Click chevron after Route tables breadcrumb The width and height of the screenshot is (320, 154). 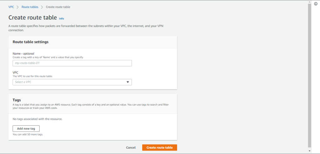(42, 7)
